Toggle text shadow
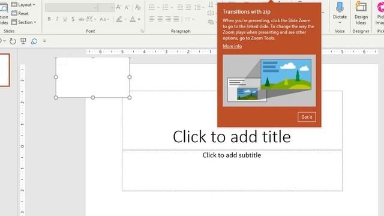The height and width of the screenshot is (216, 384). pyautogui.click(x=73, y=19)
